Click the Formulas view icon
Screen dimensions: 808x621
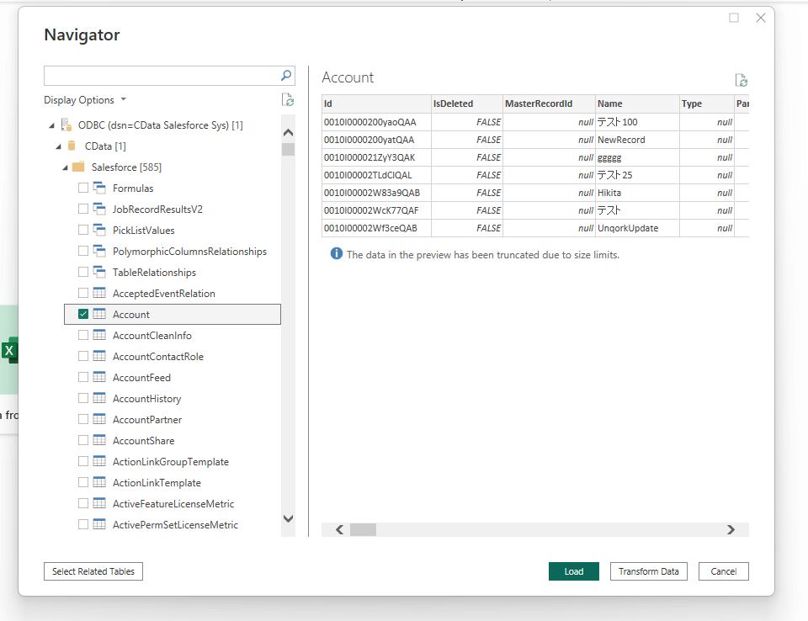pyautogui.click(x=99, y=188)
